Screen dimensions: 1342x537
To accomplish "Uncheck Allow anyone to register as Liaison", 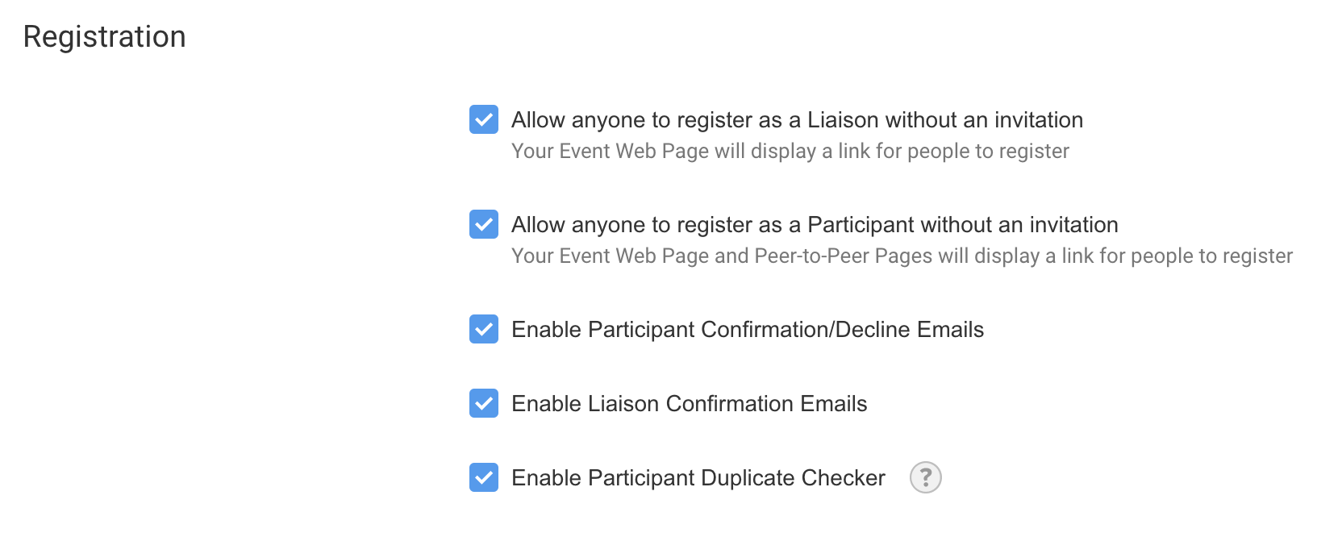I will click(484, 120).
